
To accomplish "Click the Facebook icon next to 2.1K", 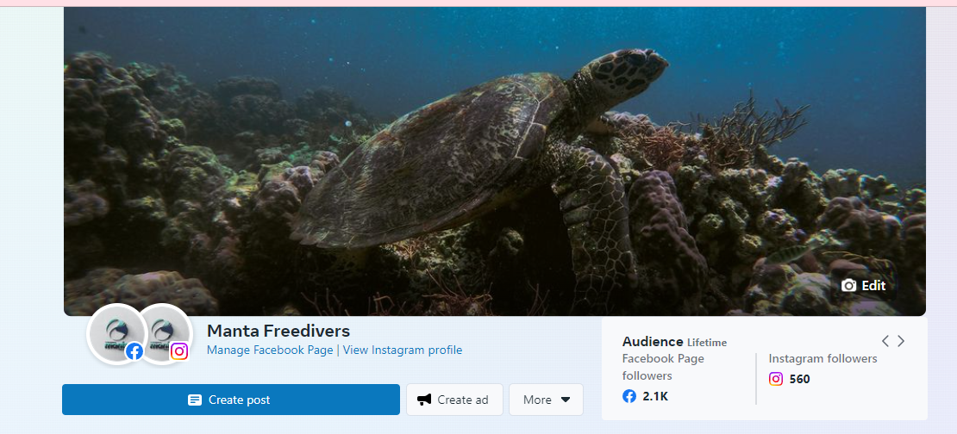I will pos(629,396).
